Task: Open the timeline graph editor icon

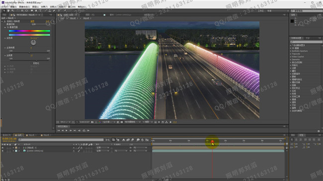Action: pyautogui.click(x=147, y=140)
